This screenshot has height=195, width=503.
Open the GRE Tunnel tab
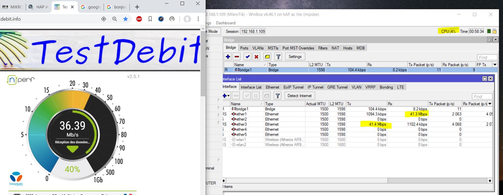337,87
